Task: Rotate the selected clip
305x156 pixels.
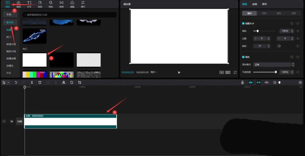Action: (71, 83)
